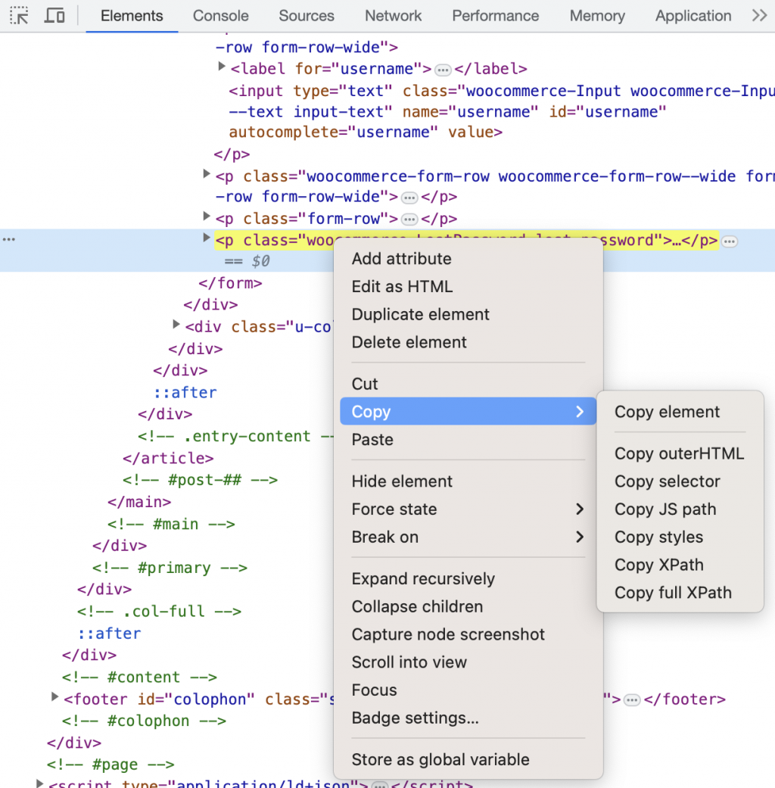This screenshot has width=775, height=788.
Task: Open the three-dot actions beside the selected node
Action: [x=9, y=239]
